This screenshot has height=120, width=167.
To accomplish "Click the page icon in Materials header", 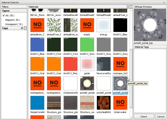I will pos(131,7).
